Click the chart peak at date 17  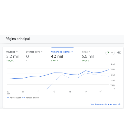(86, 71)
